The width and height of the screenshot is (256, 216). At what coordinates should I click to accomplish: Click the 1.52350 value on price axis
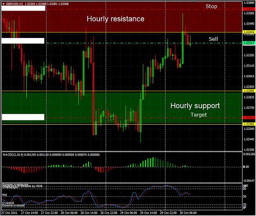pyautogui.click(x=249, y=150)
